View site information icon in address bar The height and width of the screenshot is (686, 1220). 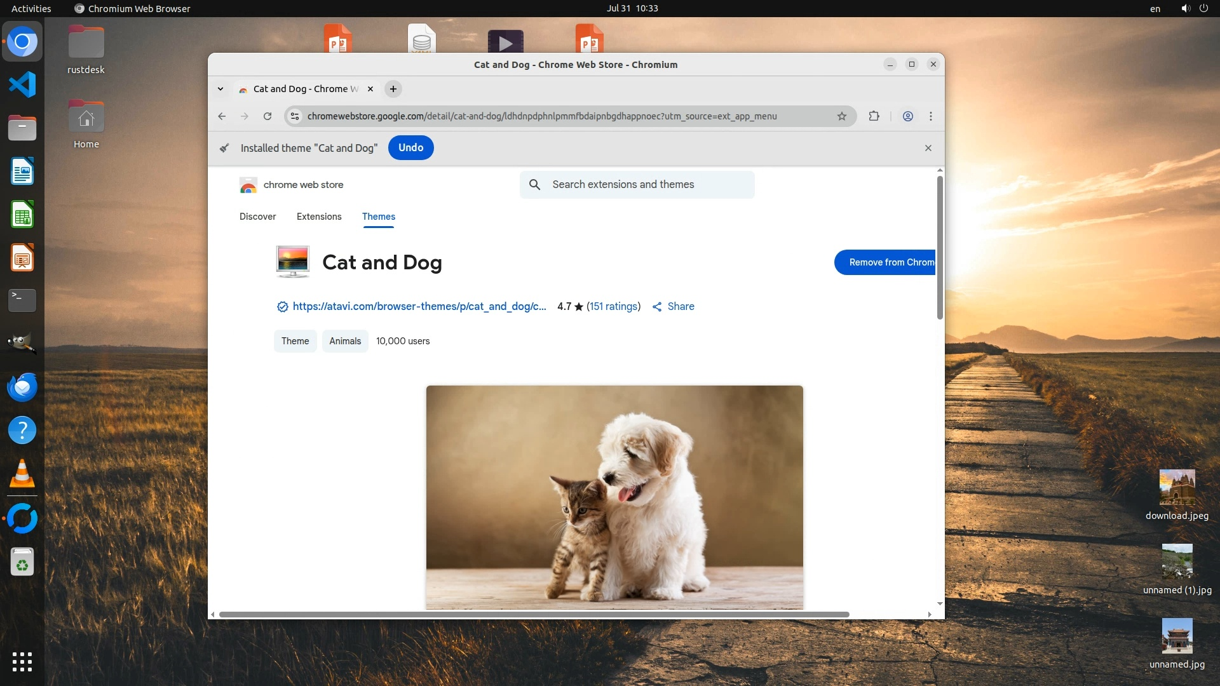point(294,116)
